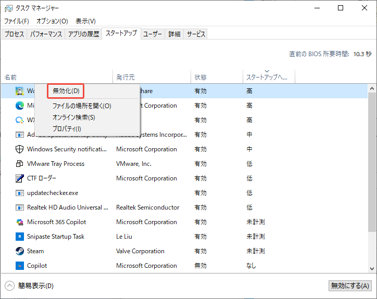This screenshot has width=377, height=299.
Task: Click the VMware Tray Process icon
Action: click(x=20, y=164)
